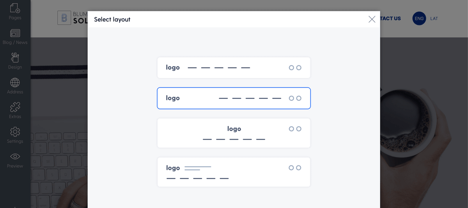The width and height of the screenshot is (468, 208).
Task: Close the Select layout dialog
Action: (x=372, y=19)
